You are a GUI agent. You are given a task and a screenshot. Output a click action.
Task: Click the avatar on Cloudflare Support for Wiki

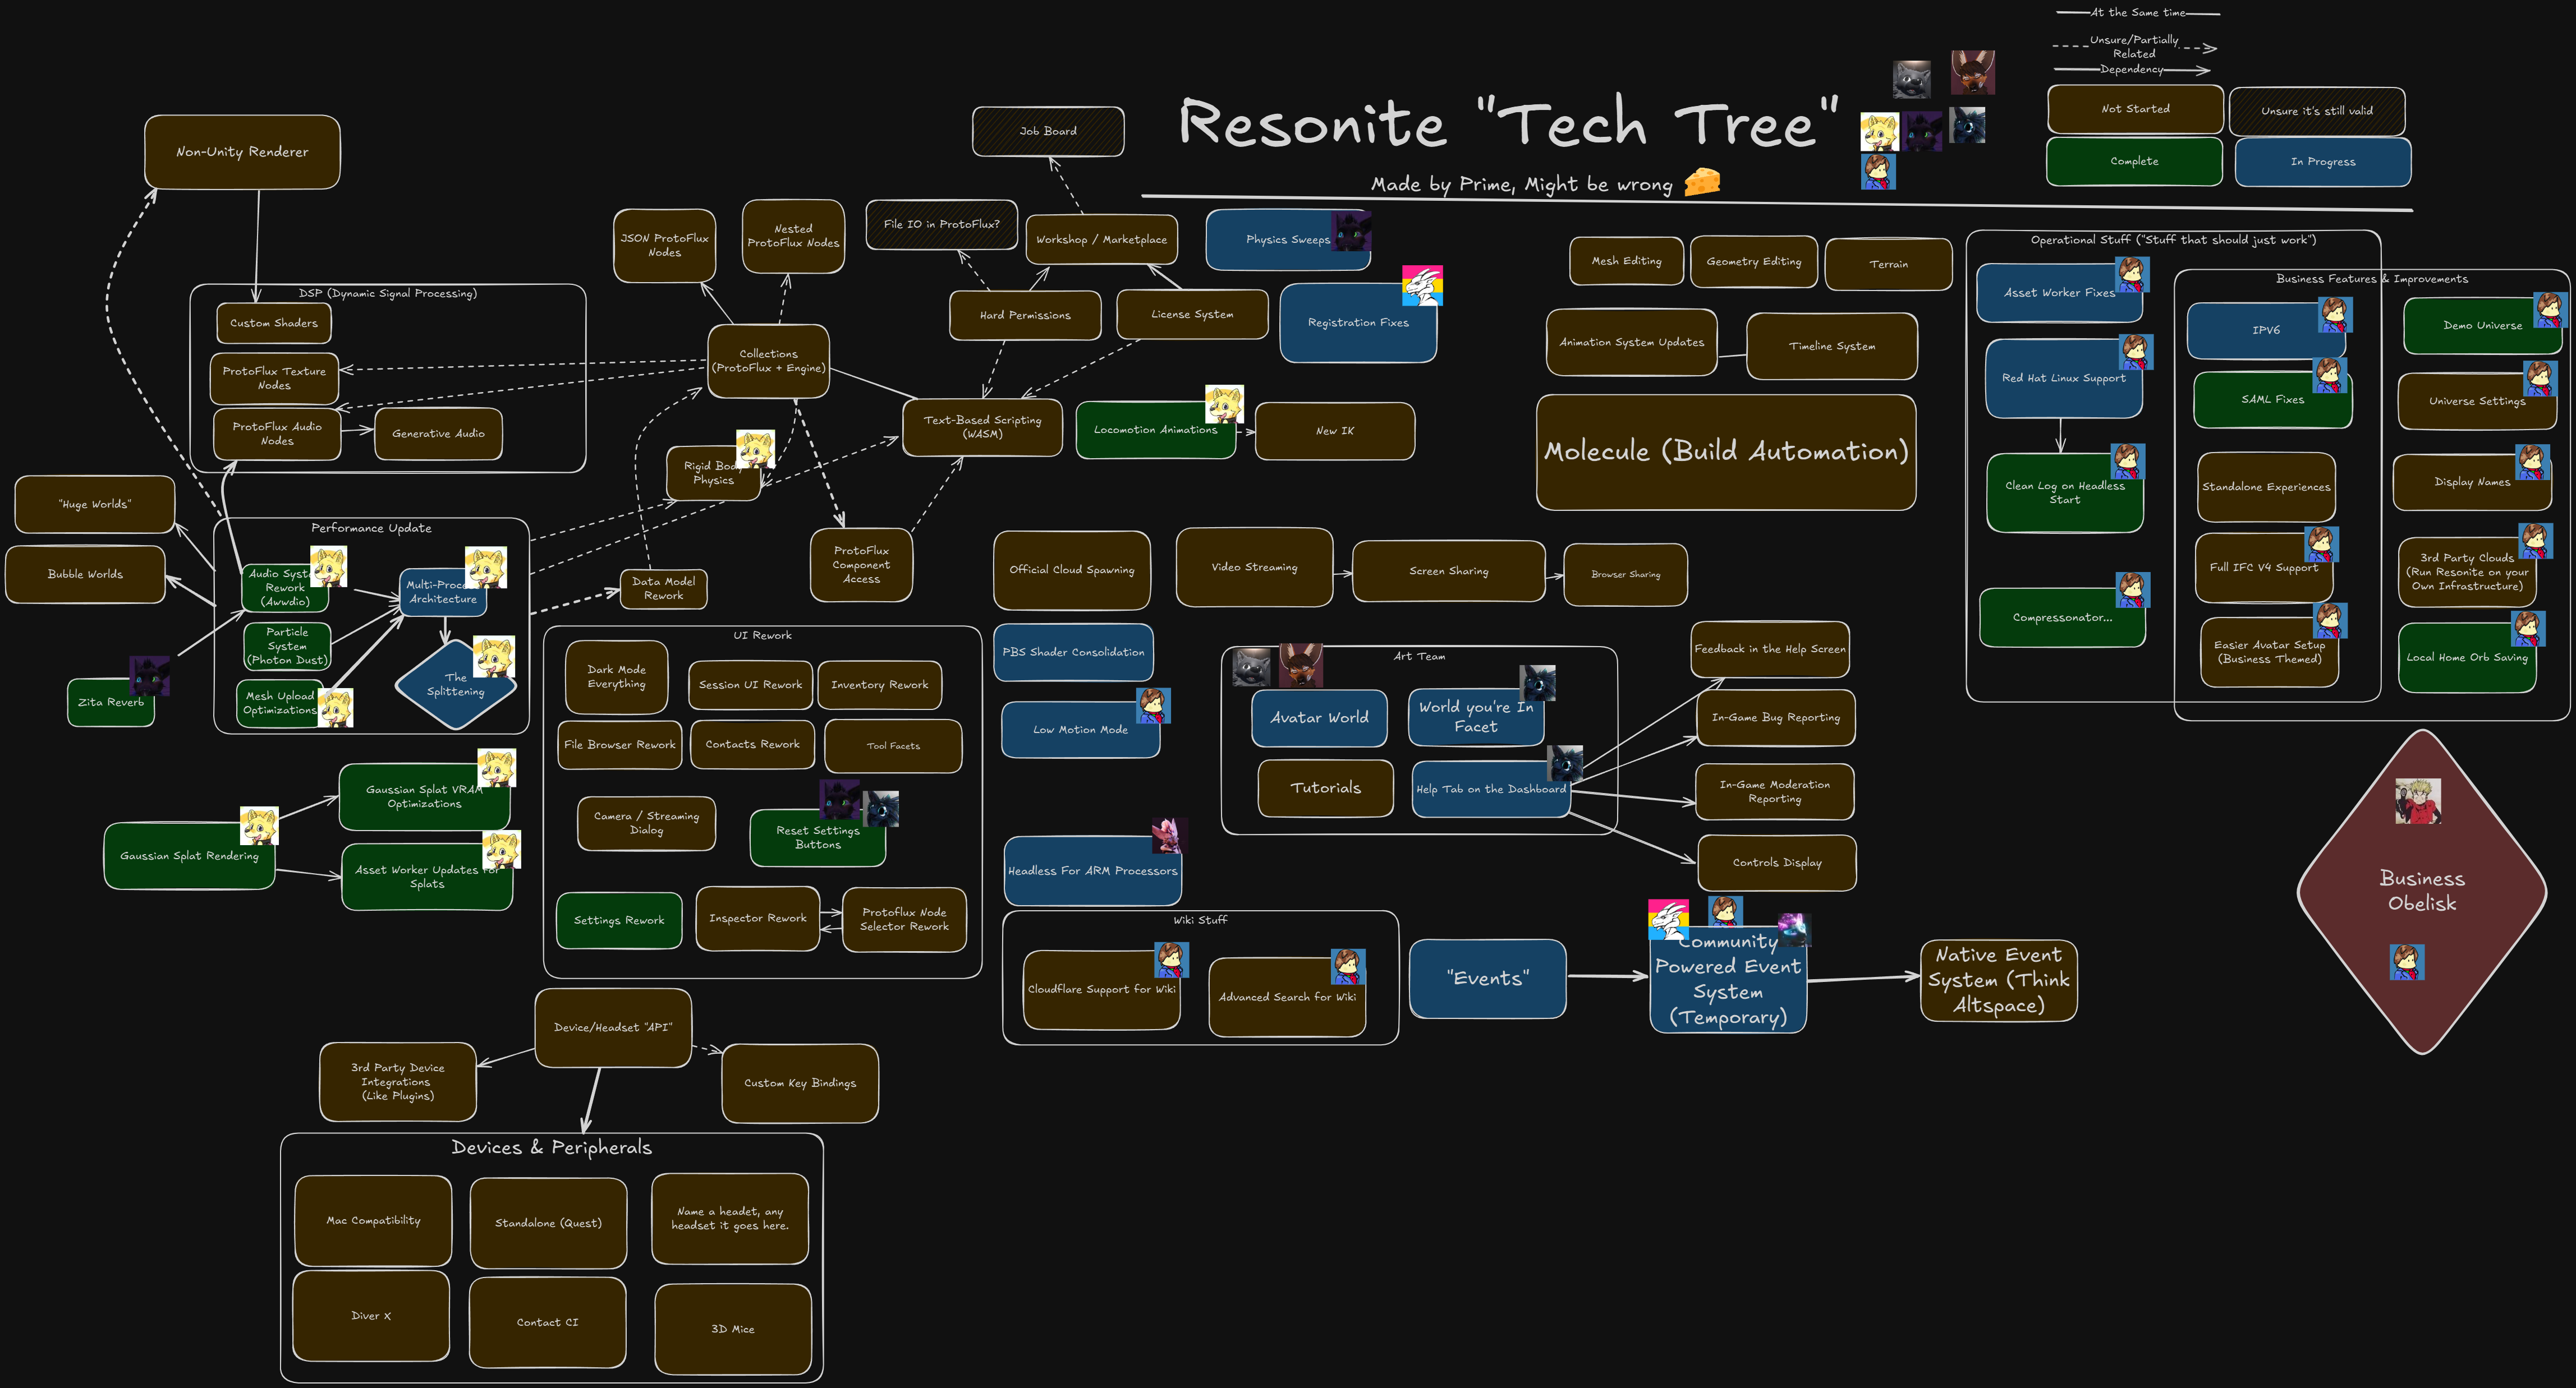coord(1171,960)
